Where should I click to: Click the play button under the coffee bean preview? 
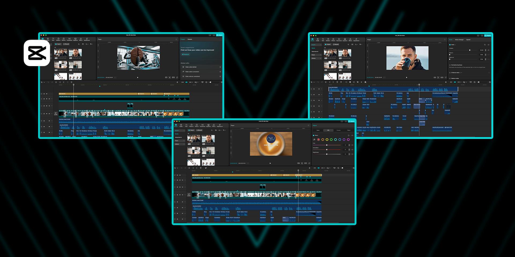coord(138,77)
